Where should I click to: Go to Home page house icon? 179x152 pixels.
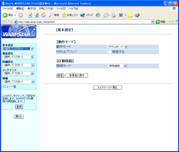tap(43, 15)
